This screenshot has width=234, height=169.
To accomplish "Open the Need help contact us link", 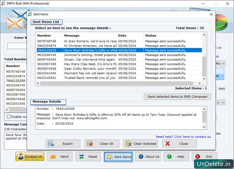I will (184, 136).
